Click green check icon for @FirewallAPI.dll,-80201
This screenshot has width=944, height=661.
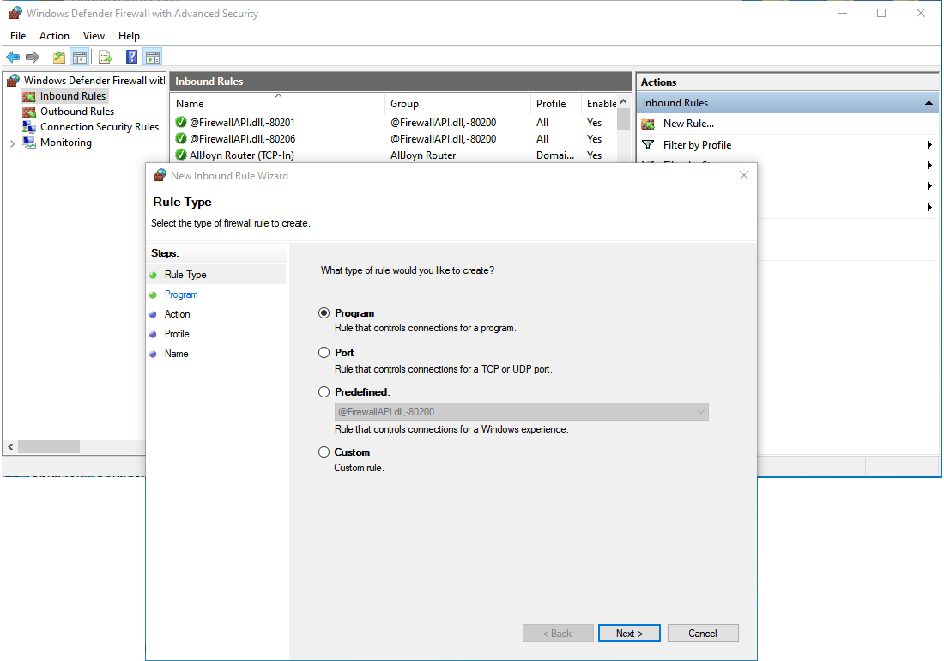tap(180, 122)
